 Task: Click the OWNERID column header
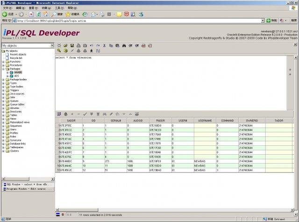click(252, 121)
